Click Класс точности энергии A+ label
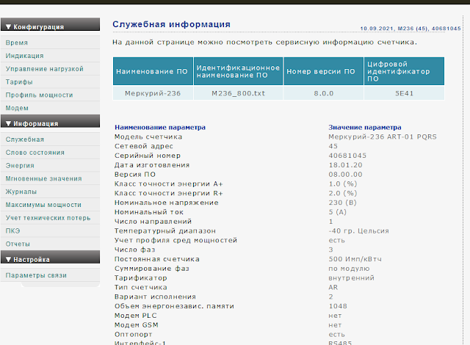Viewport: 470px width, 345px height. click(x=168, y=184)
